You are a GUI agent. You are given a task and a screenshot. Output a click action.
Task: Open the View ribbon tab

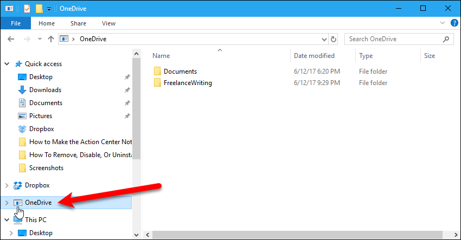[x=108, y=23]
